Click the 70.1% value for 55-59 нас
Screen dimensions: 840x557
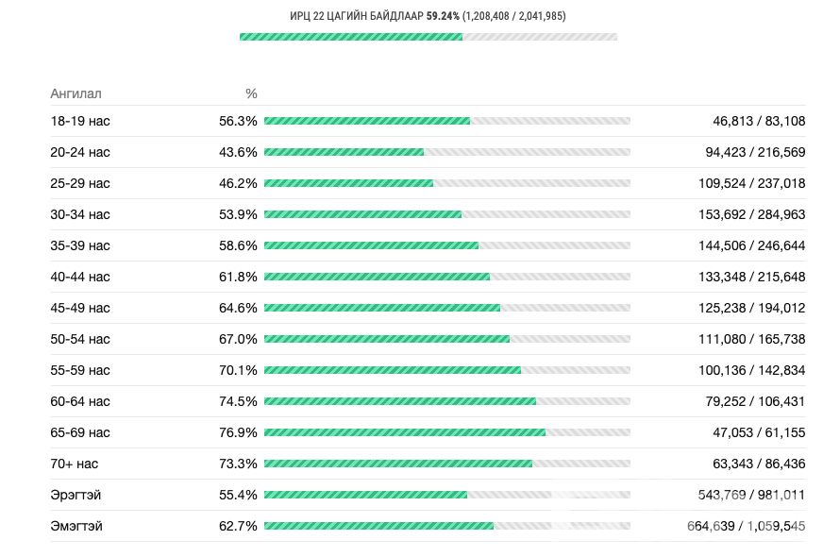point(238,370)
